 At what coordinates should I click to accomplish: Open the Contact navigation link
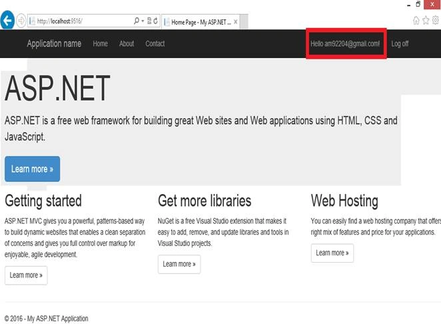click(155, 43)
